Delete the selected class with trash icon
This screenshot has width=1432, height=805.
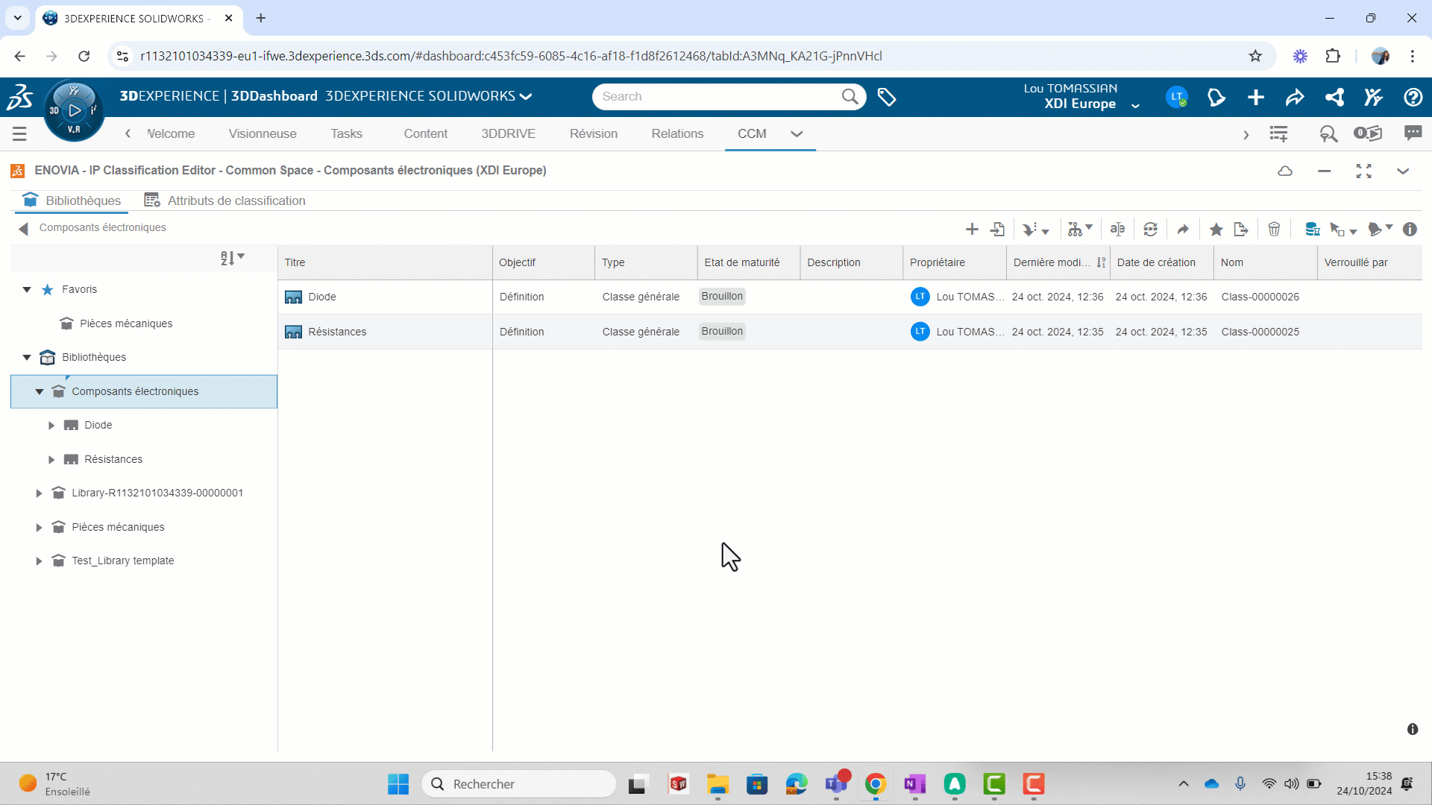point(1274,229)
